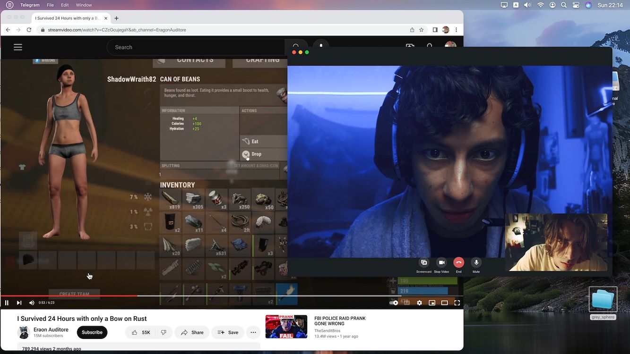630x354 pixels.
Task: Click the self-view thumbnail in the call
Action: [556, 242]
